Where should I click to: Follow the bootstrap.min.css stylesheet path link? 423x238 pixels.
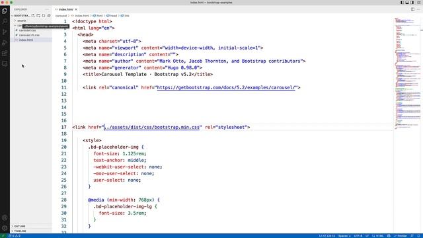point(151,127)
